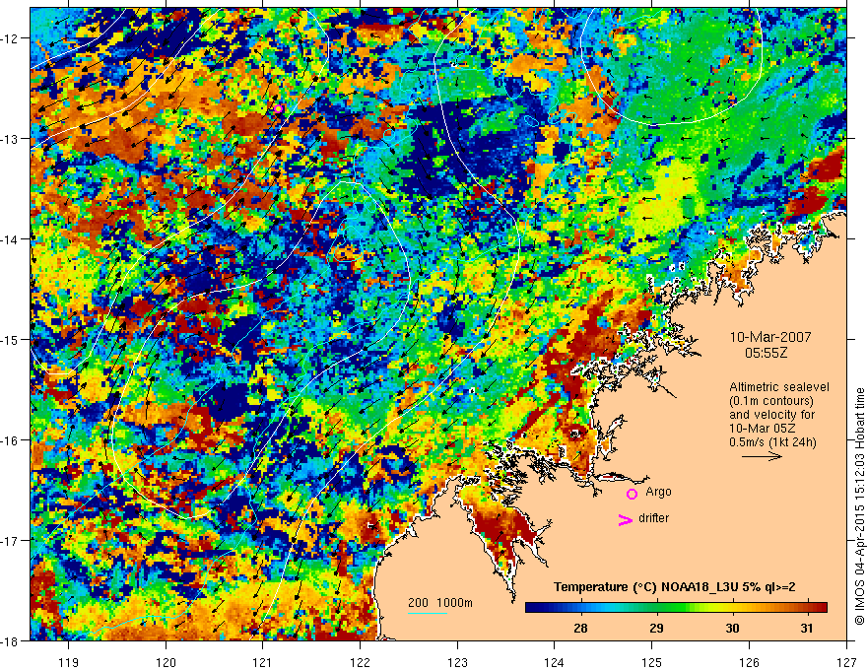Click the '0.5m/s (1kt 24h)' label
The image size is (867, 670).
[x=773, y=442]
